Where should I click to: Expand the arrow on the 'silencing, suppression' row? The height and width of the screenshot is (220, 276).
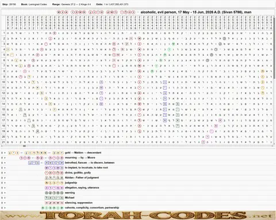click(5, 203)
